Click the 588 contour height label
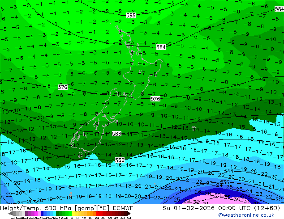The height and width of the screenshot is (219, 284). point(131,15)
